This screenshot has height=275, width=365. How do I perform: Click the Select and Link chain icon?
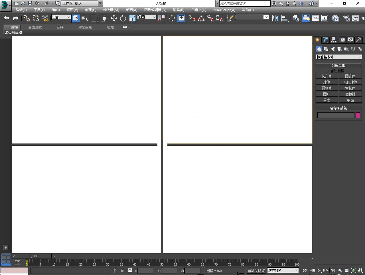point(27,18)
